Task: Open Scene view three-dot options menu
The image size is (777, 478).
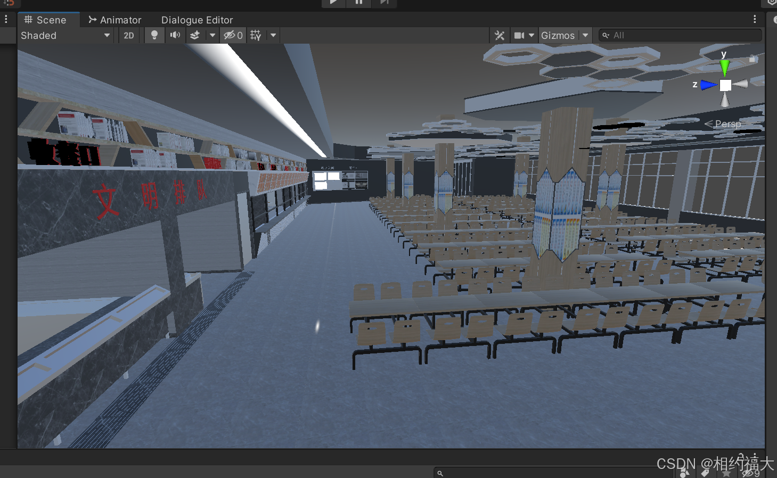Action: 755,19
